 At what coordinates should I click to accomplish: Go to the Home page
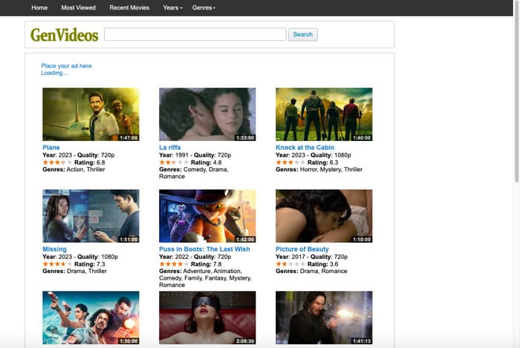[39, 7]
